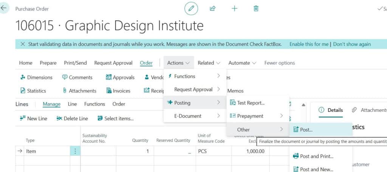
Task: Switch to the Print/Send tab
Action: 75,63
